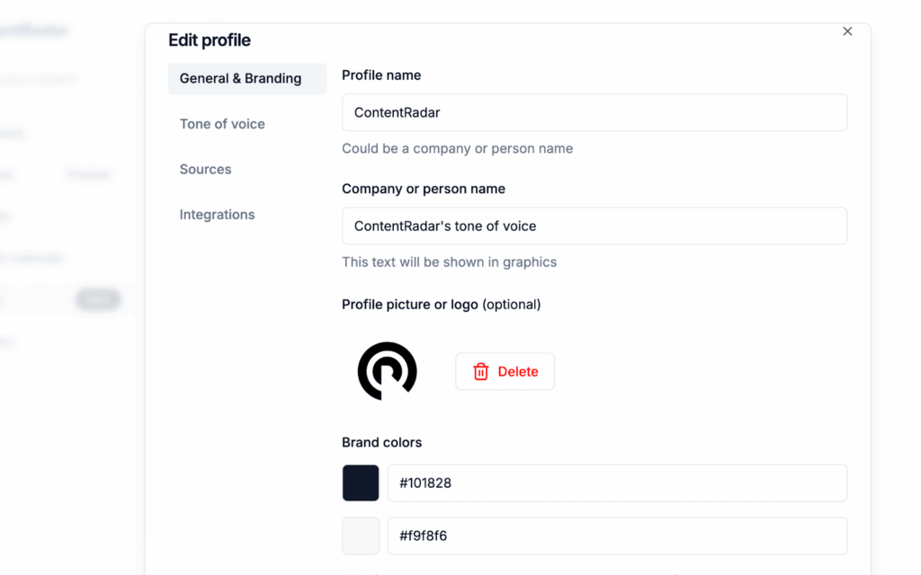Click the "Company or person name" label
This screenshot has width=921, height=575.
424,189
